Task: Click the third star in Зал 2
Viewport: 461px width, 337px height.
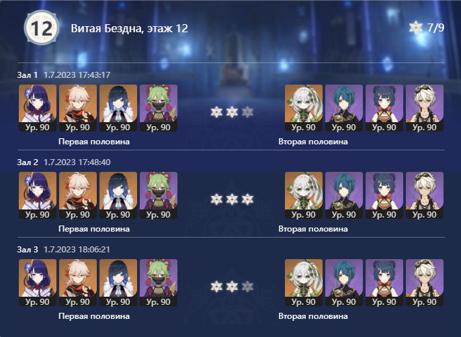Action: coord(247,199)
